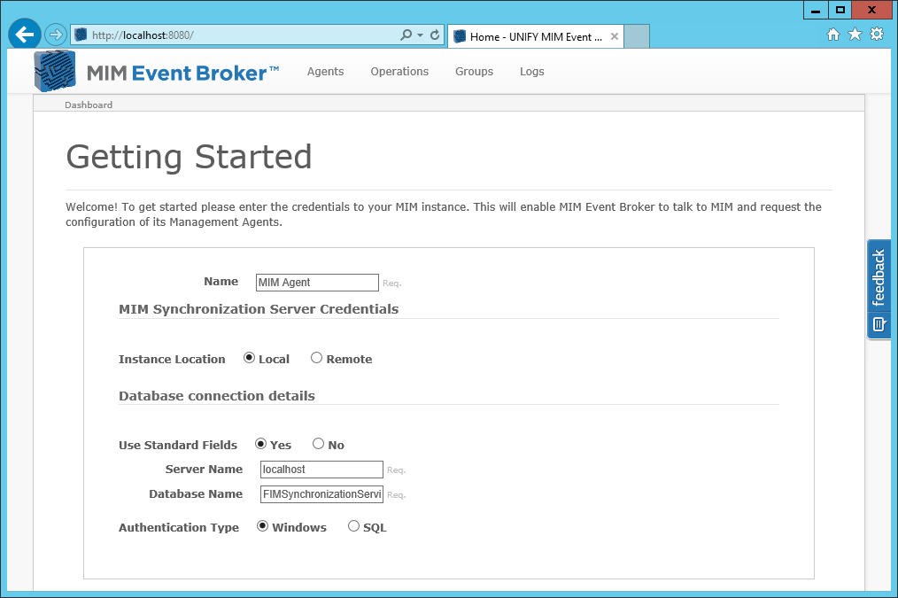The height and width of the screenshot is (598, 898).
Task: Open the feedback side tab
Action: pos(879,290)
